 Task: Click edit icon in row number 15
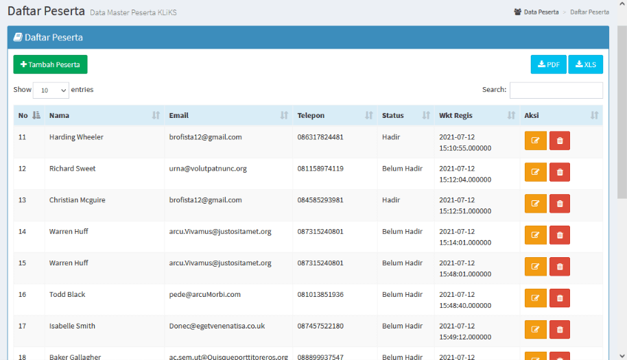pyautogui.click(x=535, y=266)
